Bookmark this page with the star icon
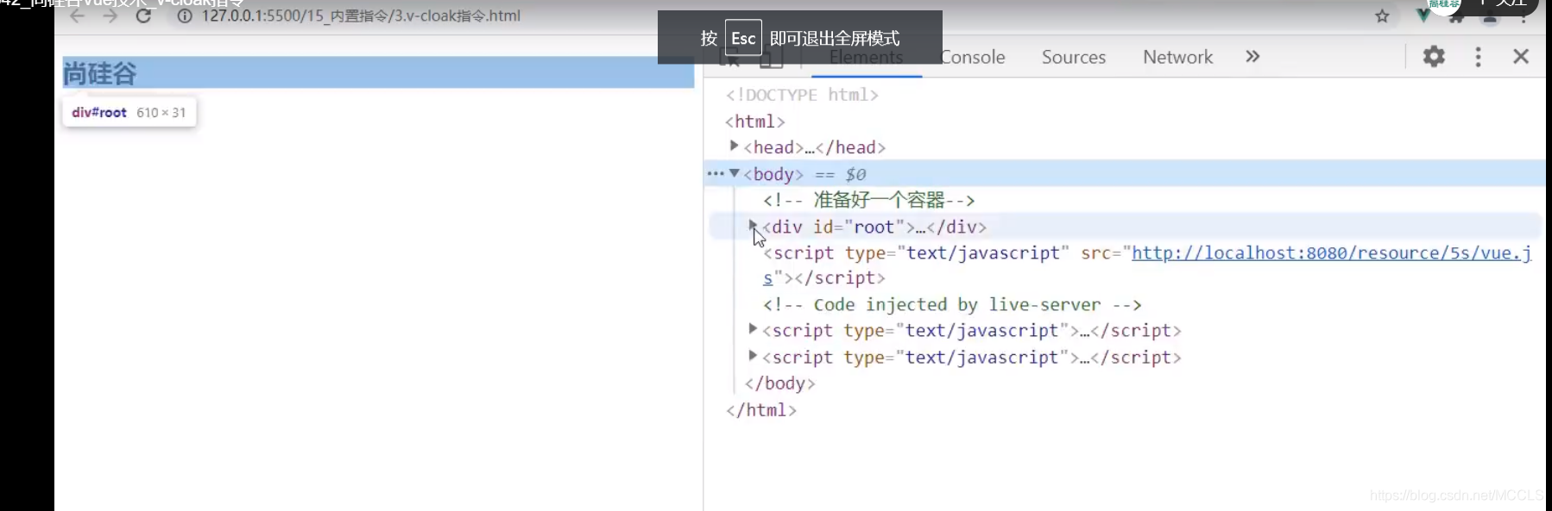This screenshot has height=511, width=1552. pos(1382,16)
